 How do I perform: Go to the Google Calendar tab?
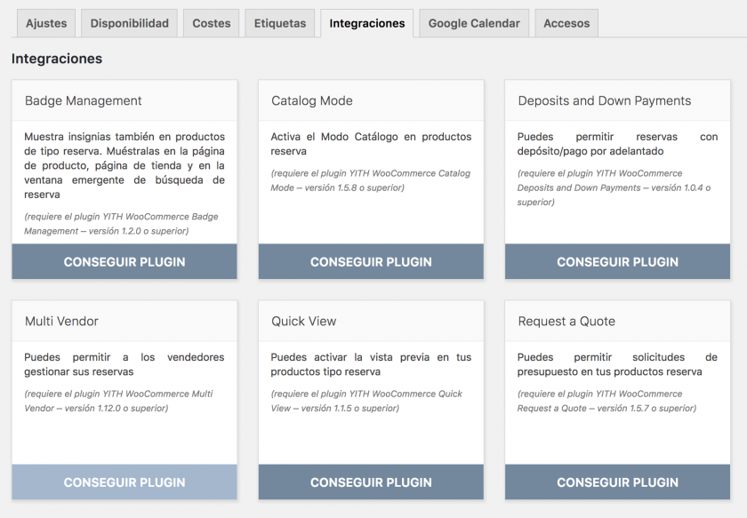point(474,23)
